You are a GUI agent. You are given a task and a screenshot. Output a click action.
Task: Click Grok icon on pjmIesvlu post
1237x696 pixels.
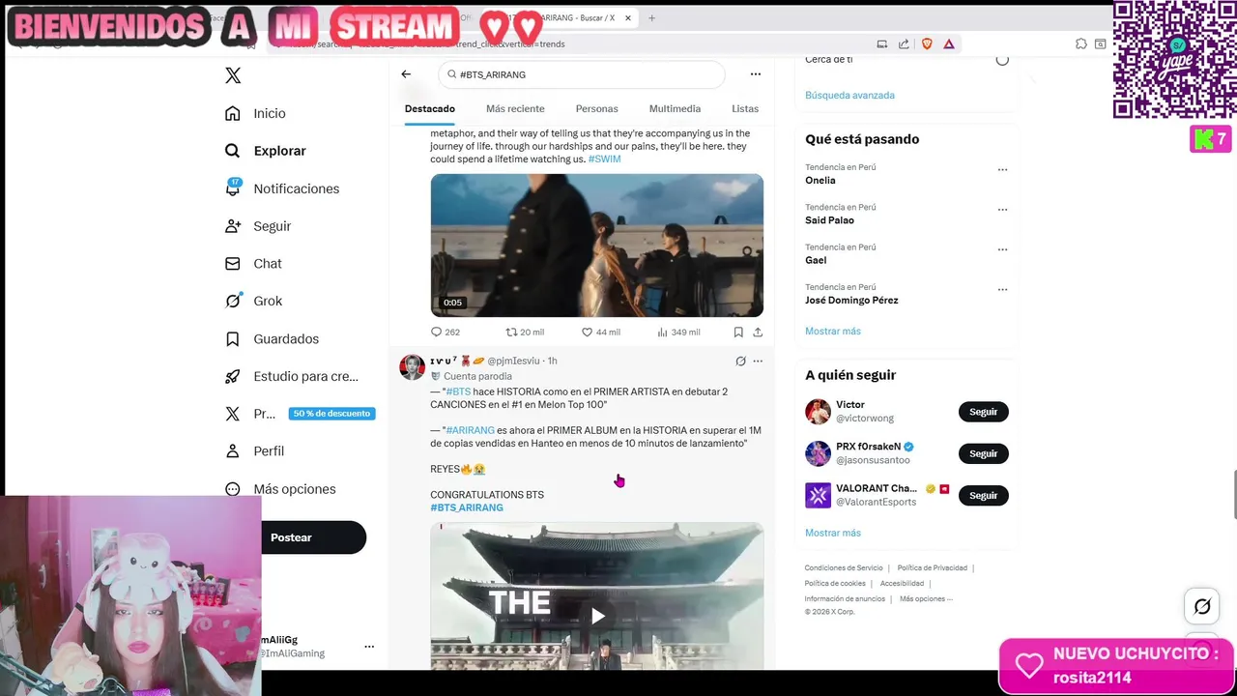pos(740,361)
